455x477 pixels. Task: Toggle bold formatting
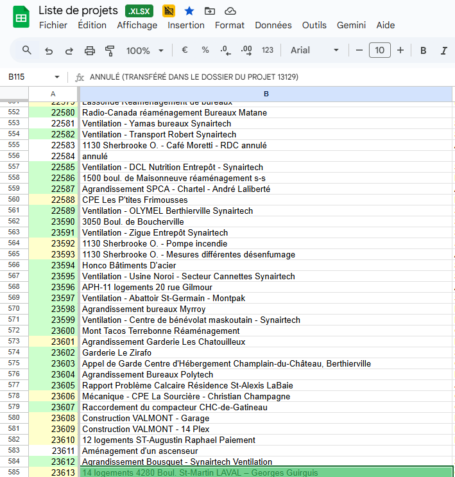(424, 51)
